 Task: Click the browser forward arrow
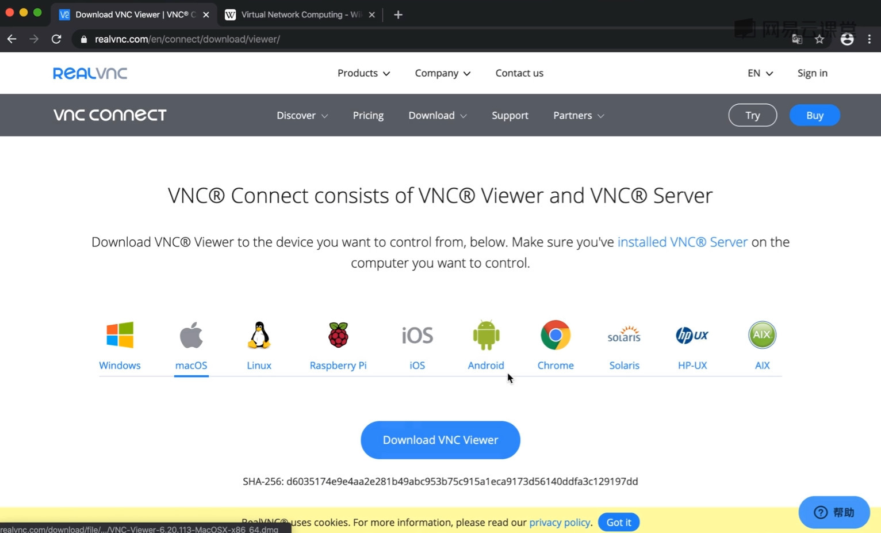coord(34,39)
